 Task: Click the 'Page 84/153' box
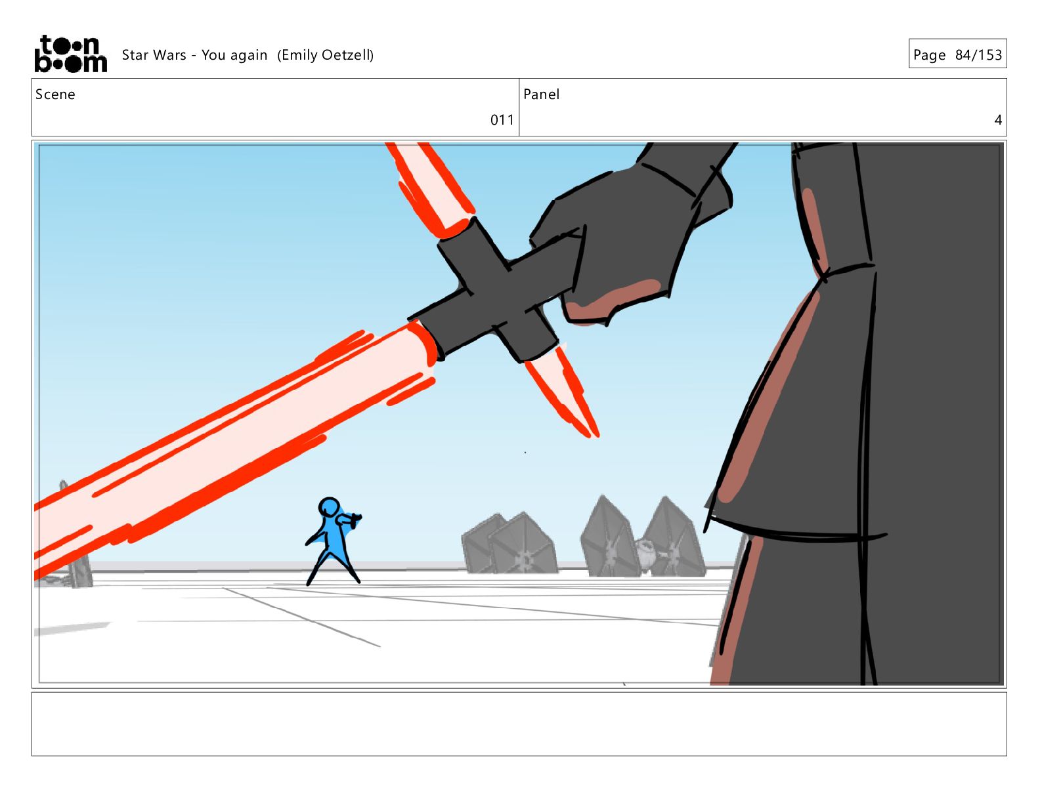pos(957,54)
